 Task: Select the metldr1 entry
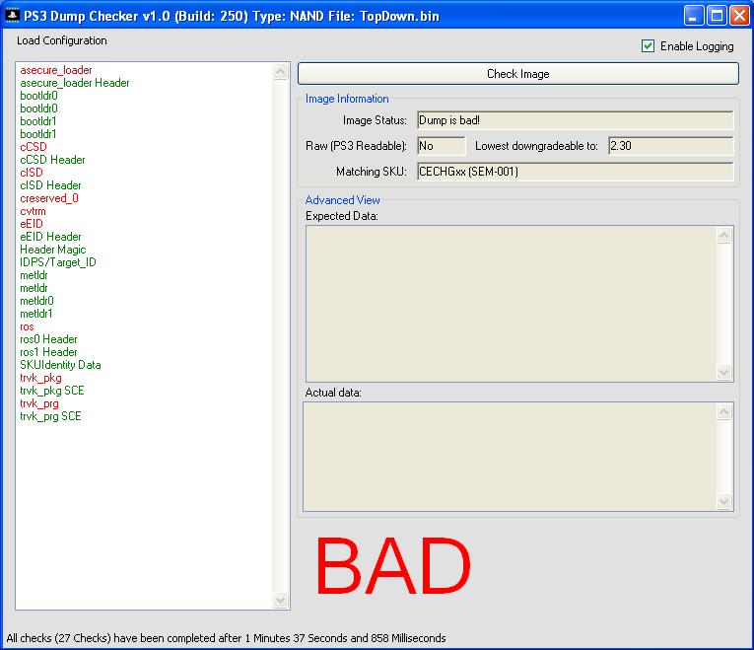pyautogui.click(x=36, y=314)
